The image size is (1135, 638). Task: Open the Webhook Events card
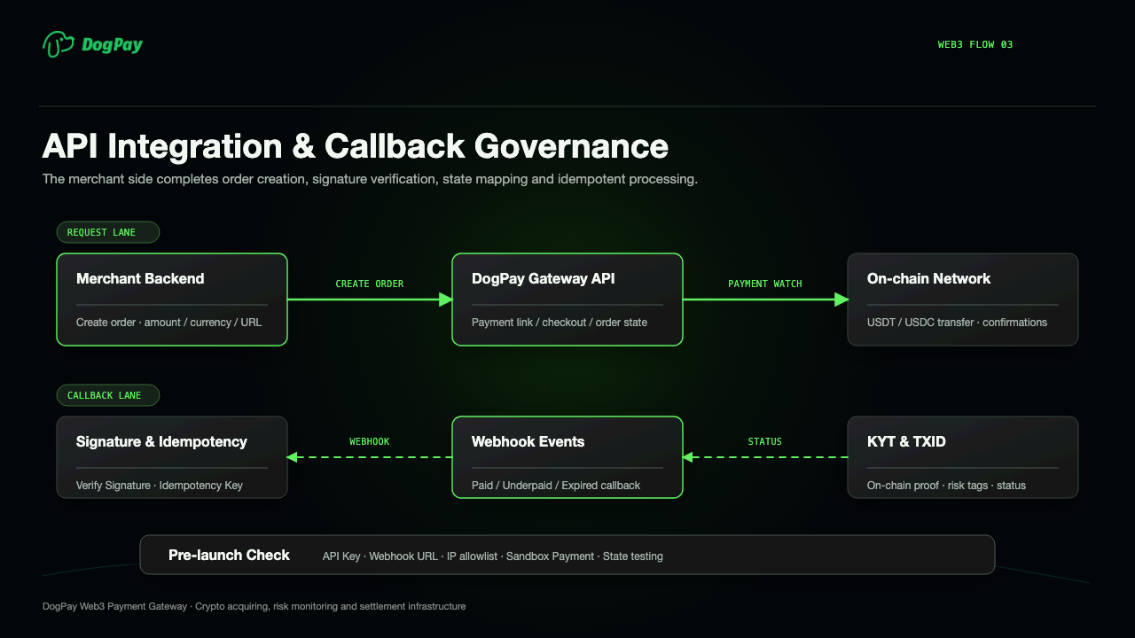[567, 457]
